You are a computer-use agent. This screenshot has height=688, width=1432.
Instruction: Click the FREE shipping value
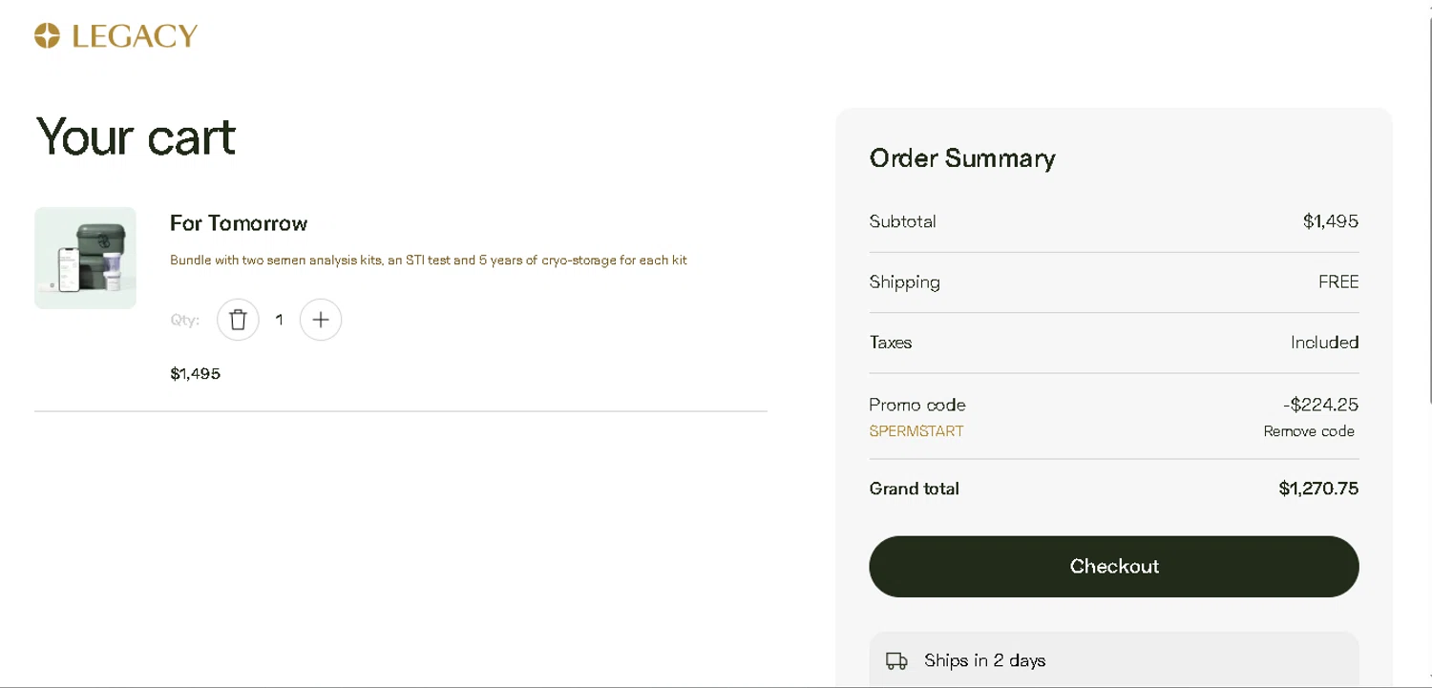1337,281
